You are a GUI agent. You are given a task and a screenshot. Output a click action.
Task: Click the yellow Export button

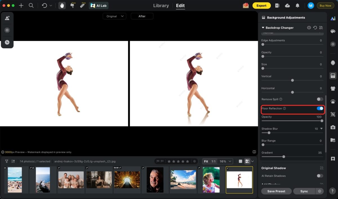261,6
